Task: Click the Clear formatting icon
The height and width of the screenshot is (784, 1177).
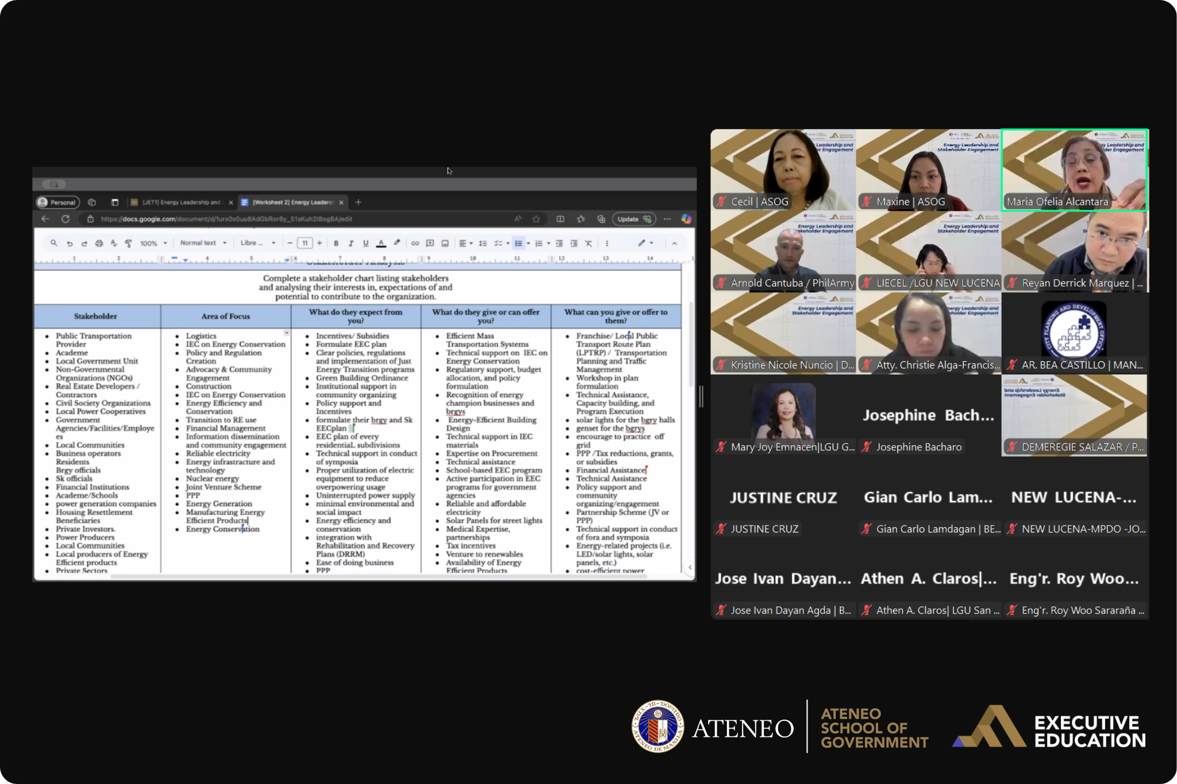Action: pos(588,244)
